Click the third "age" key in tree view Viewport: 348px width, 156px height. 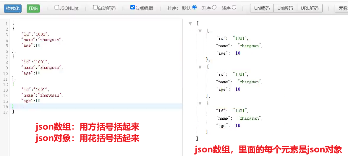(x=222, y=126)
